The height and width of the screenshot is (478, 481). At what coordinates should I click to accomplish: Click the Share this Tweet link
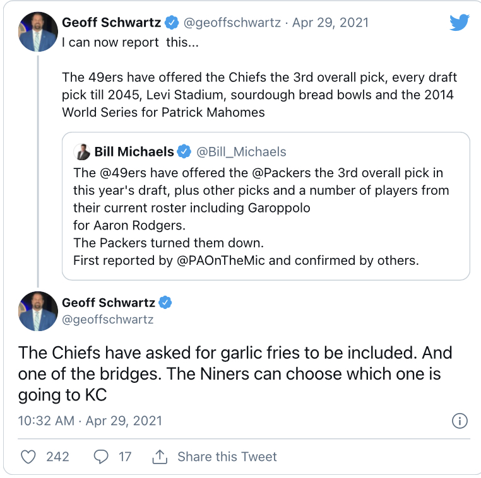[227, 457]
